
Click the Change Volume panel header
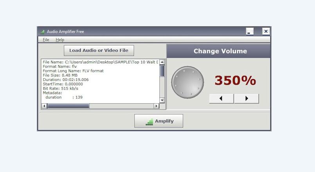tap(220, 51)
